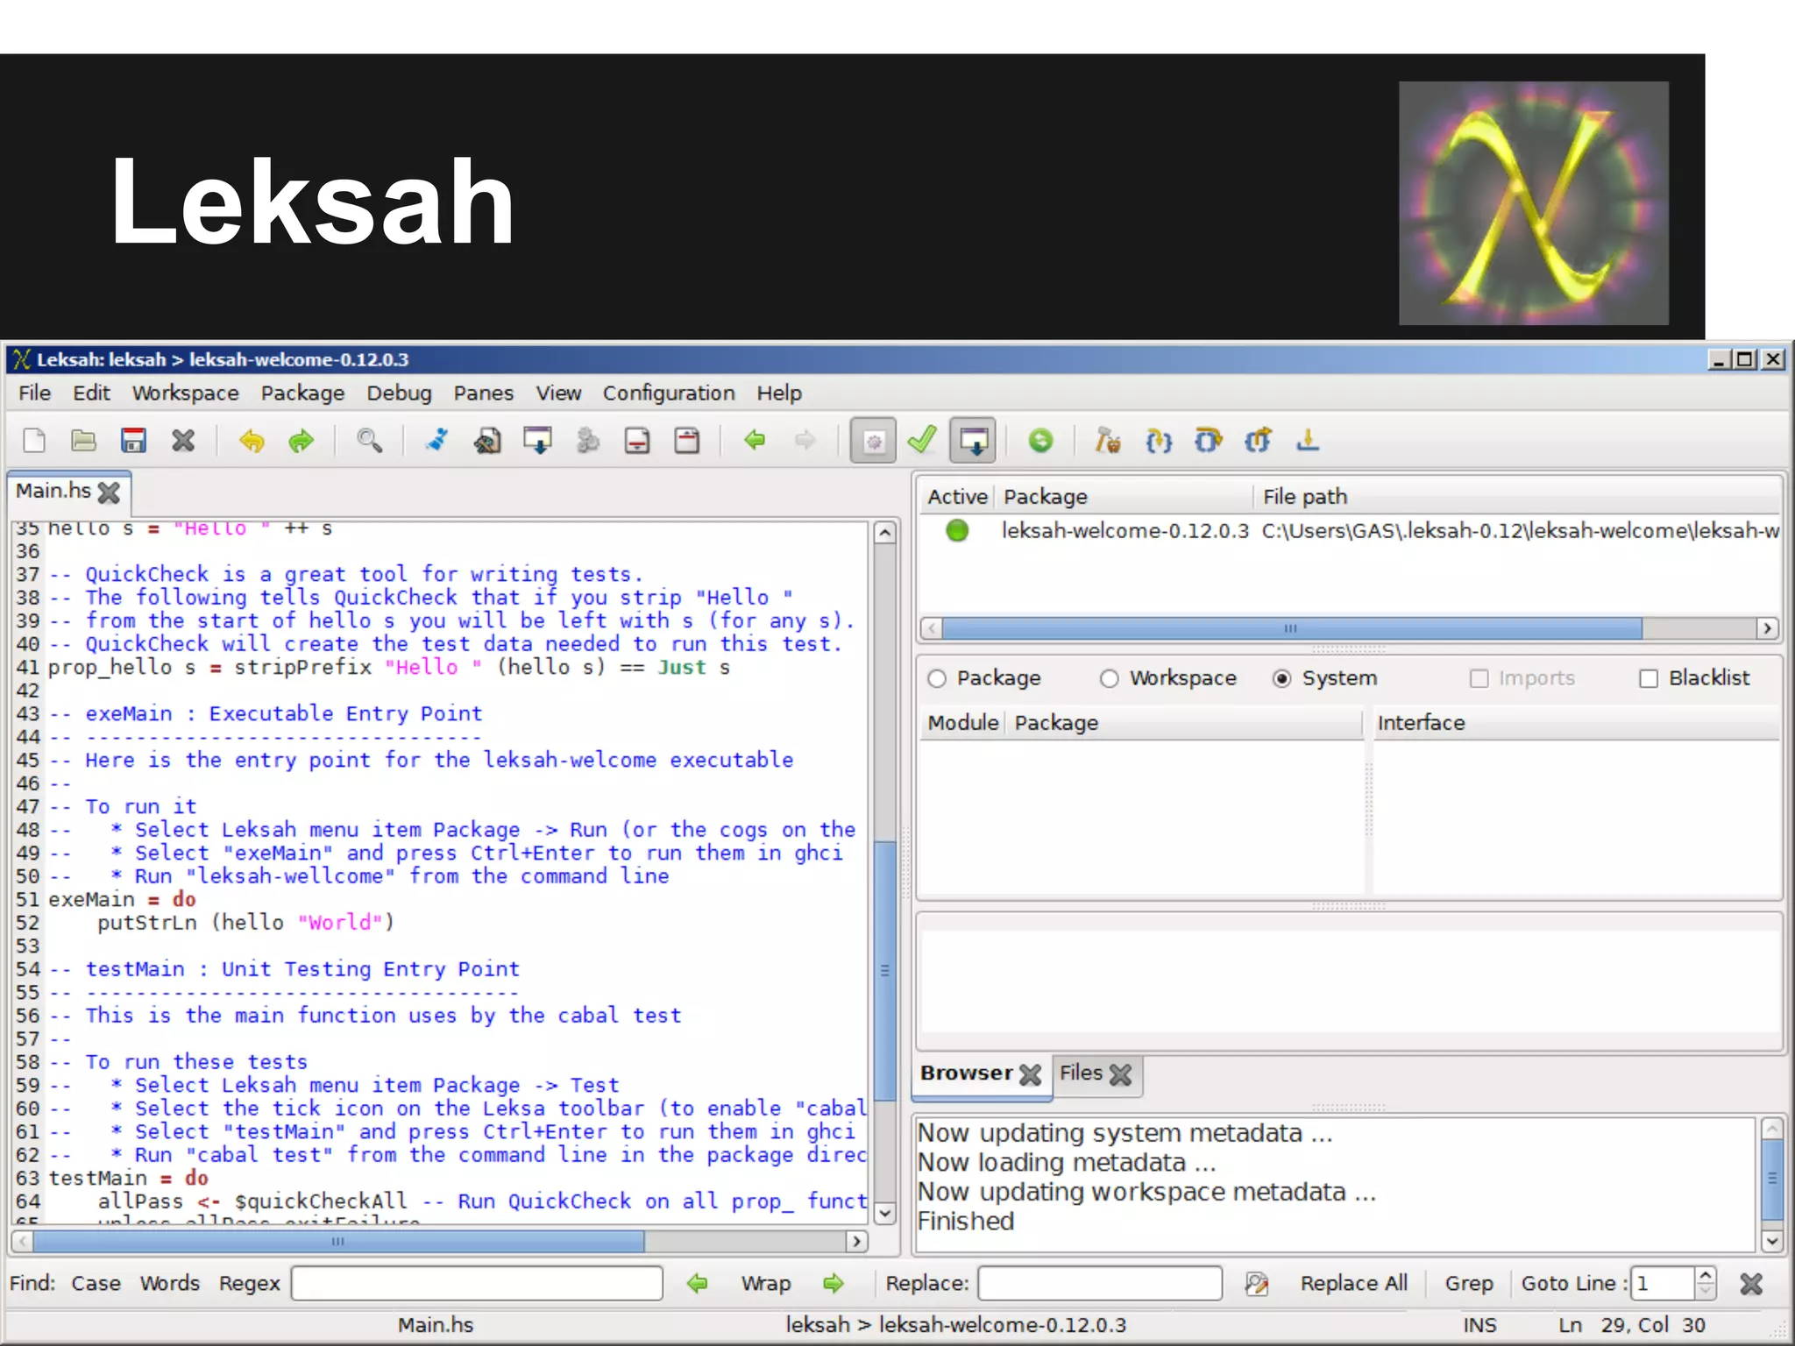Enable the Blacklist checkbox
This screenshot has height=1346, width=1795.
pyautogui.click(x=1649, y=678)
